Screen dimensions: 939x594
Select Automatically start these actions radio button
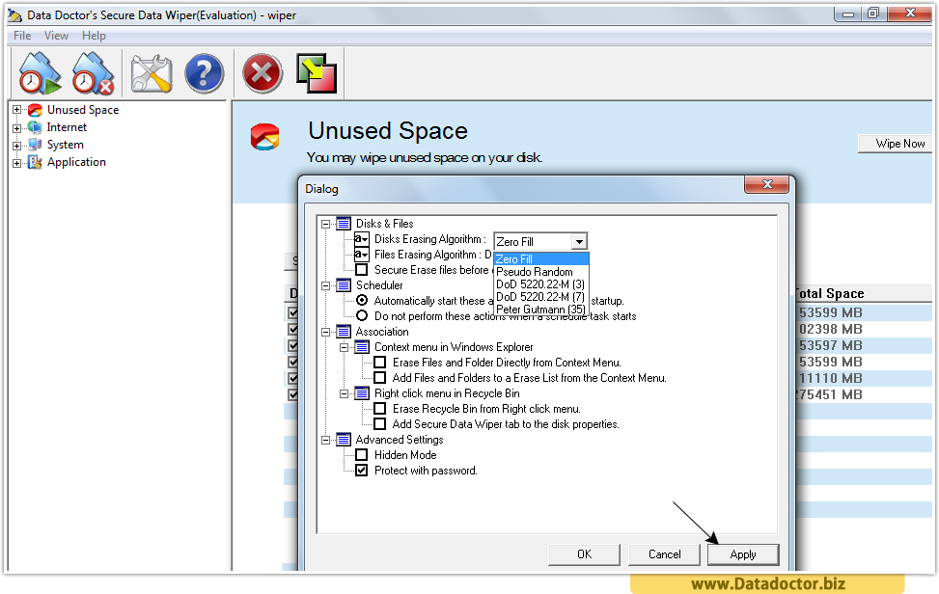(x=362, y=300)
